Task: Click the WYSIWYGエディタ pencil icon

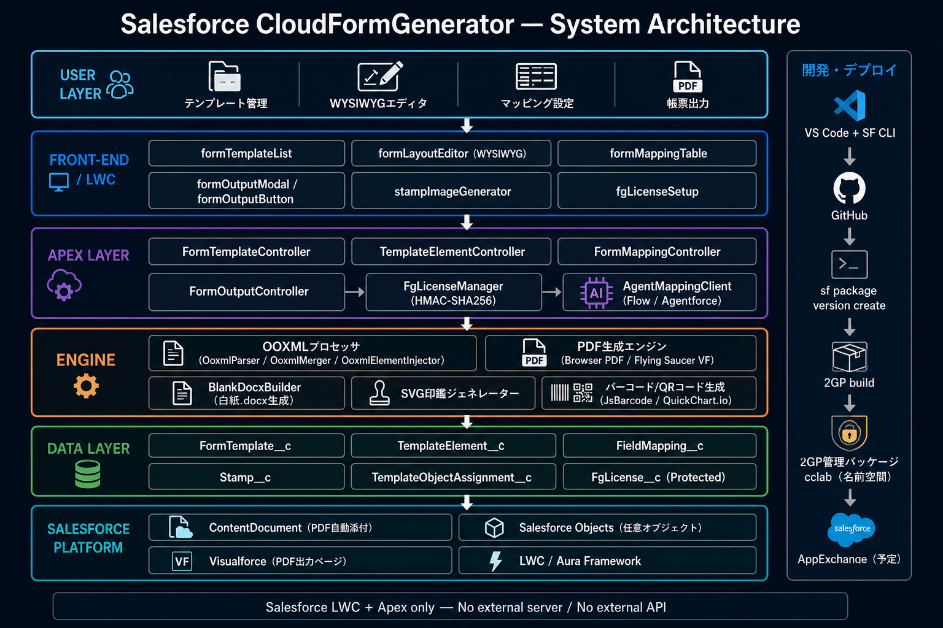Action: 380,76
